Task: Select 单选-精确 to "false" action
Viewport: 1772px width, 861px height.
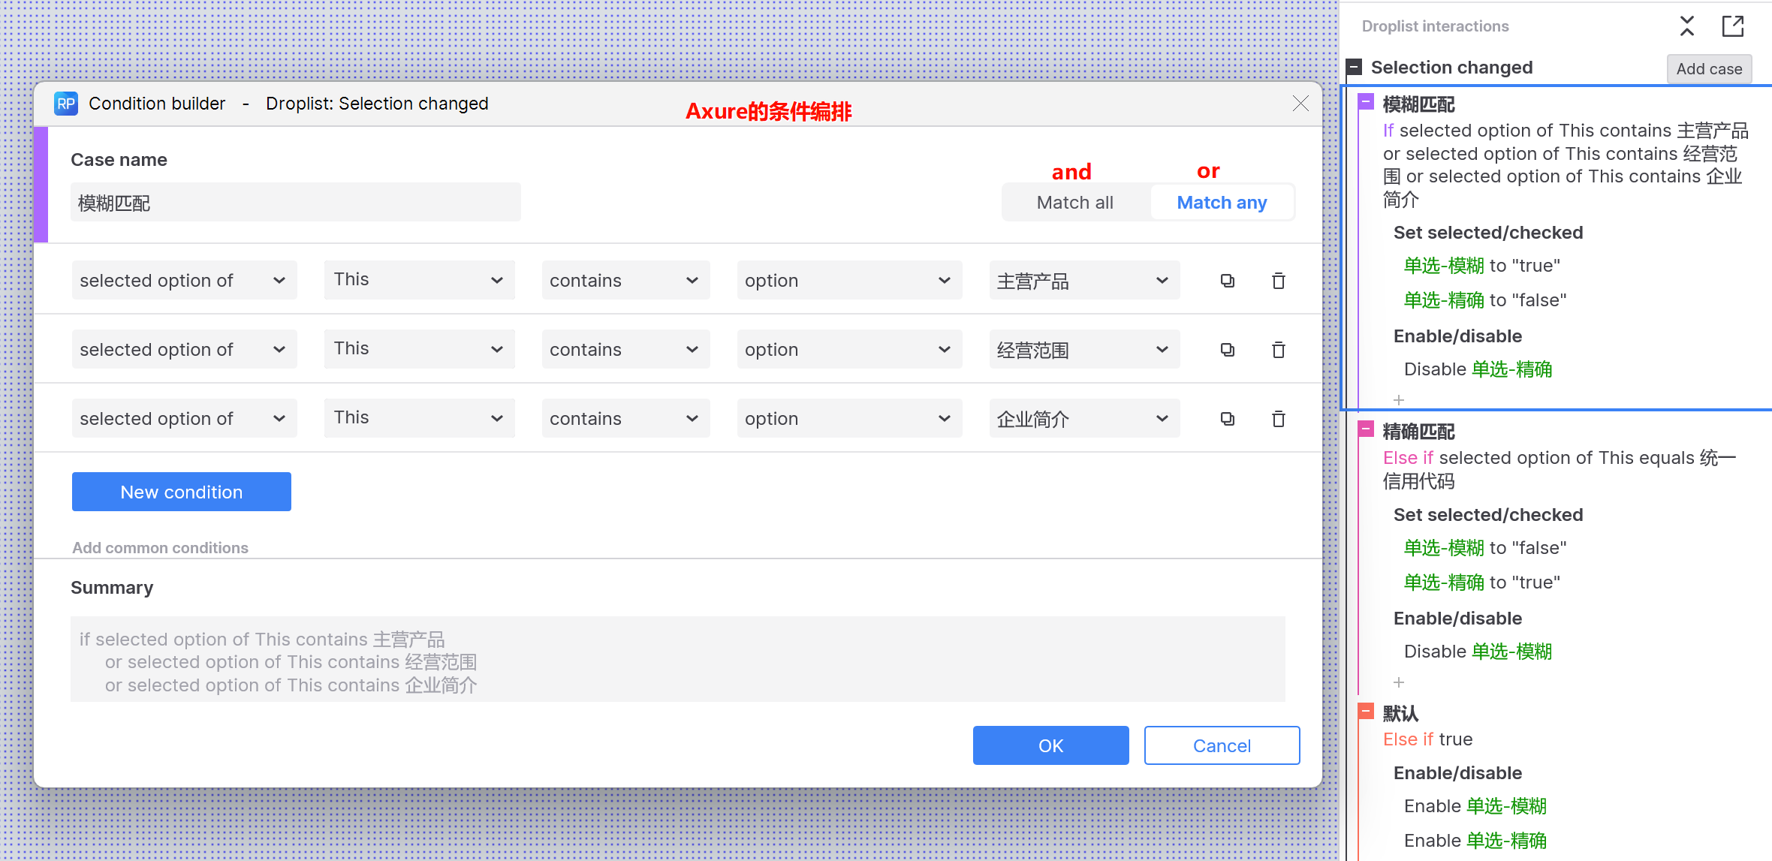Action: point(1485,300)
